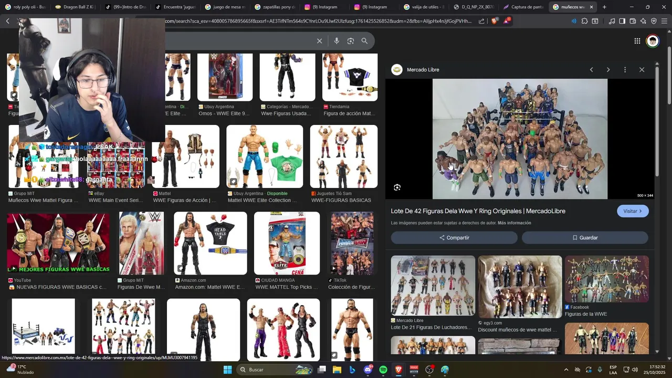Image resolution: width=672 pixels, height=378 pixels.
Task: Open the Brave Rewards triangle icon
Action: tap(507, 21)
